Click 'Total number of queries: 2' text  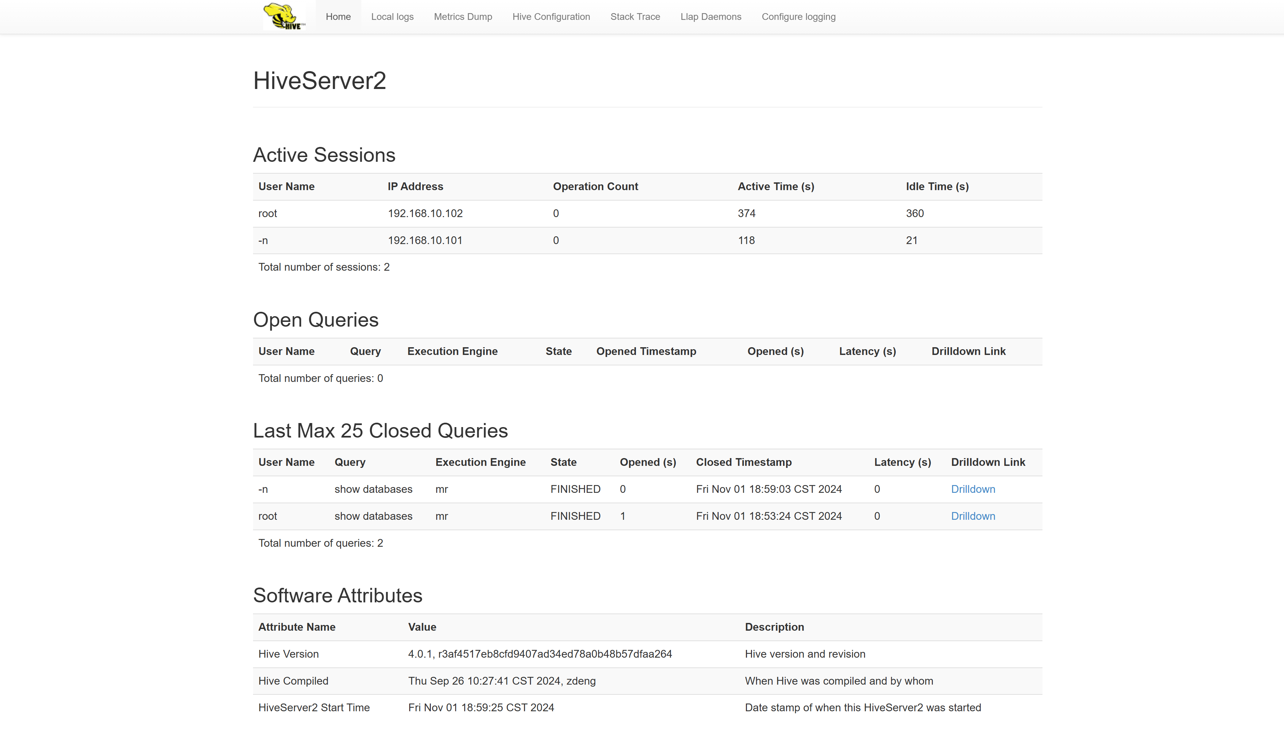(x=320, y=543)
